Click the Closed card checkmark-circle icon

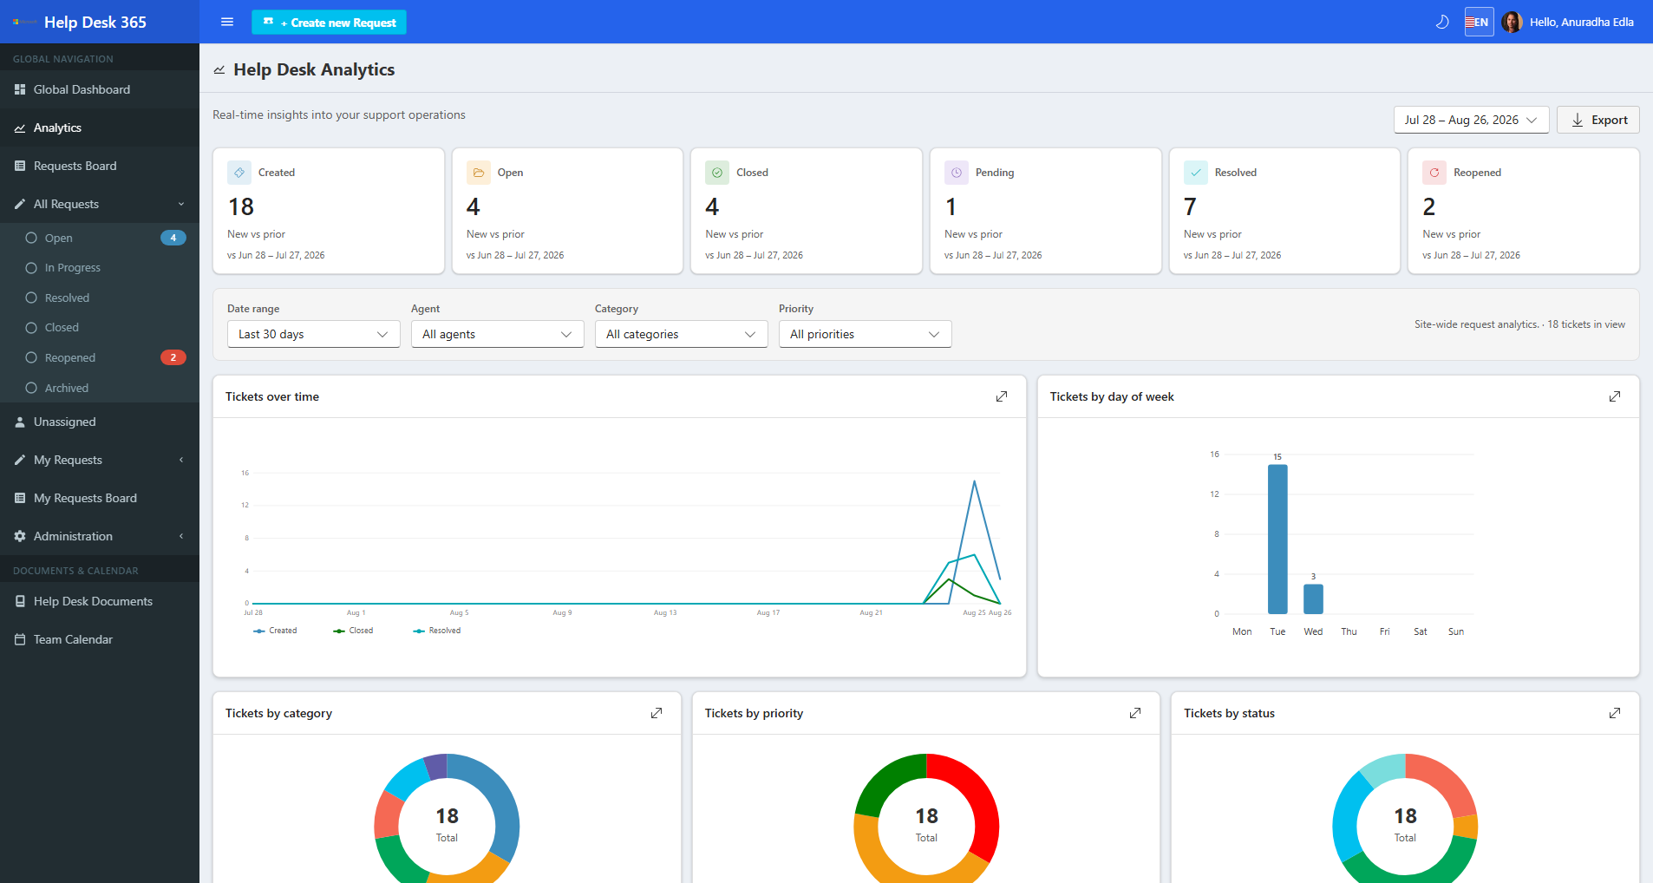tap(717, 173)
